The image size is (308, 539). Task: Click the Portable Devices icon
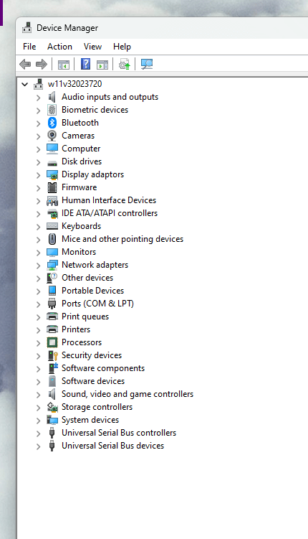tap(52, 291)
